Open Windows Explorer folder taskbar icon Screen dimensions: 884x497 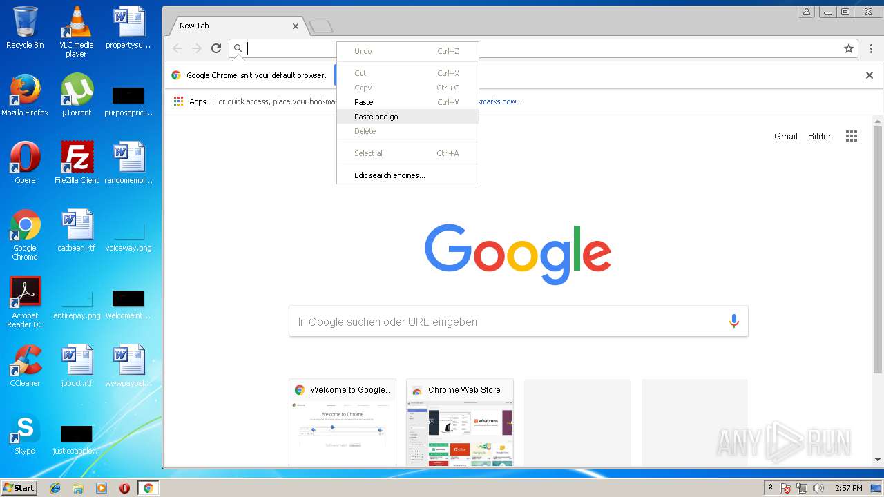(78, 488)
